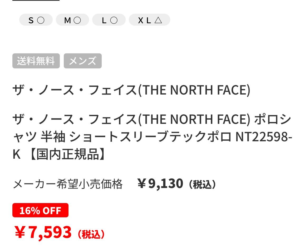Click the triangle low-stock icon beside XL
This screenshot has width=308, height=249.
coord(158,20)
